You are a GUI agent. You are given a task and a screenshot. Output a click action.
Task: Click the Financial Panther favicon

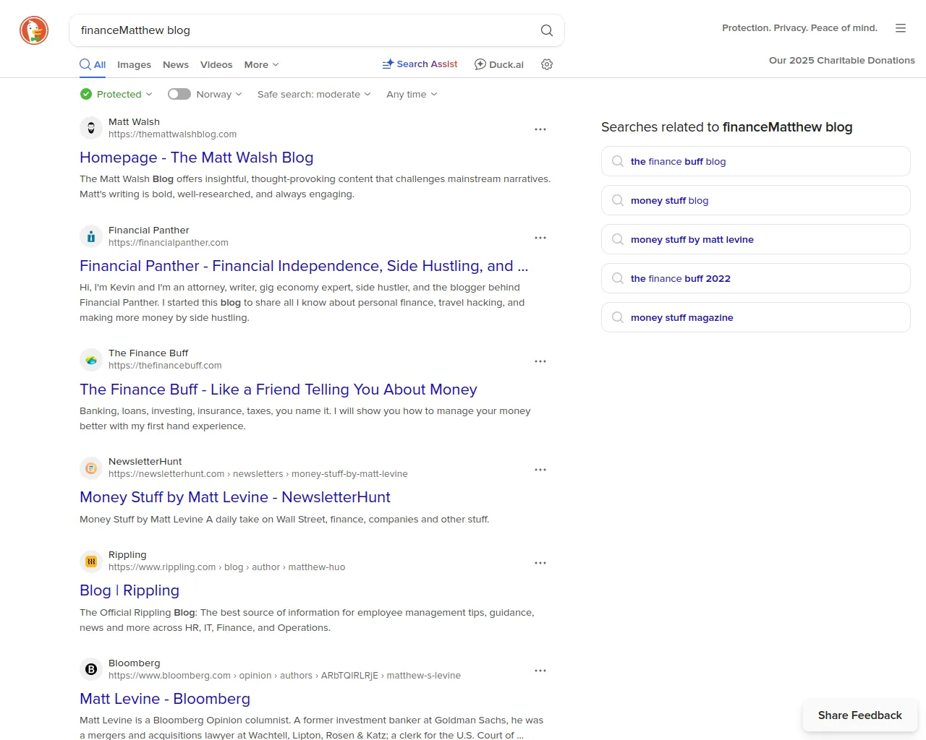pyautogui.click(x=91, y=236)
